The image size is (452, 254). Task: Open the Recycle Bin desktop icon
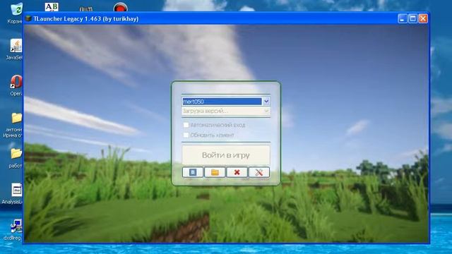[x=16, y=13]
